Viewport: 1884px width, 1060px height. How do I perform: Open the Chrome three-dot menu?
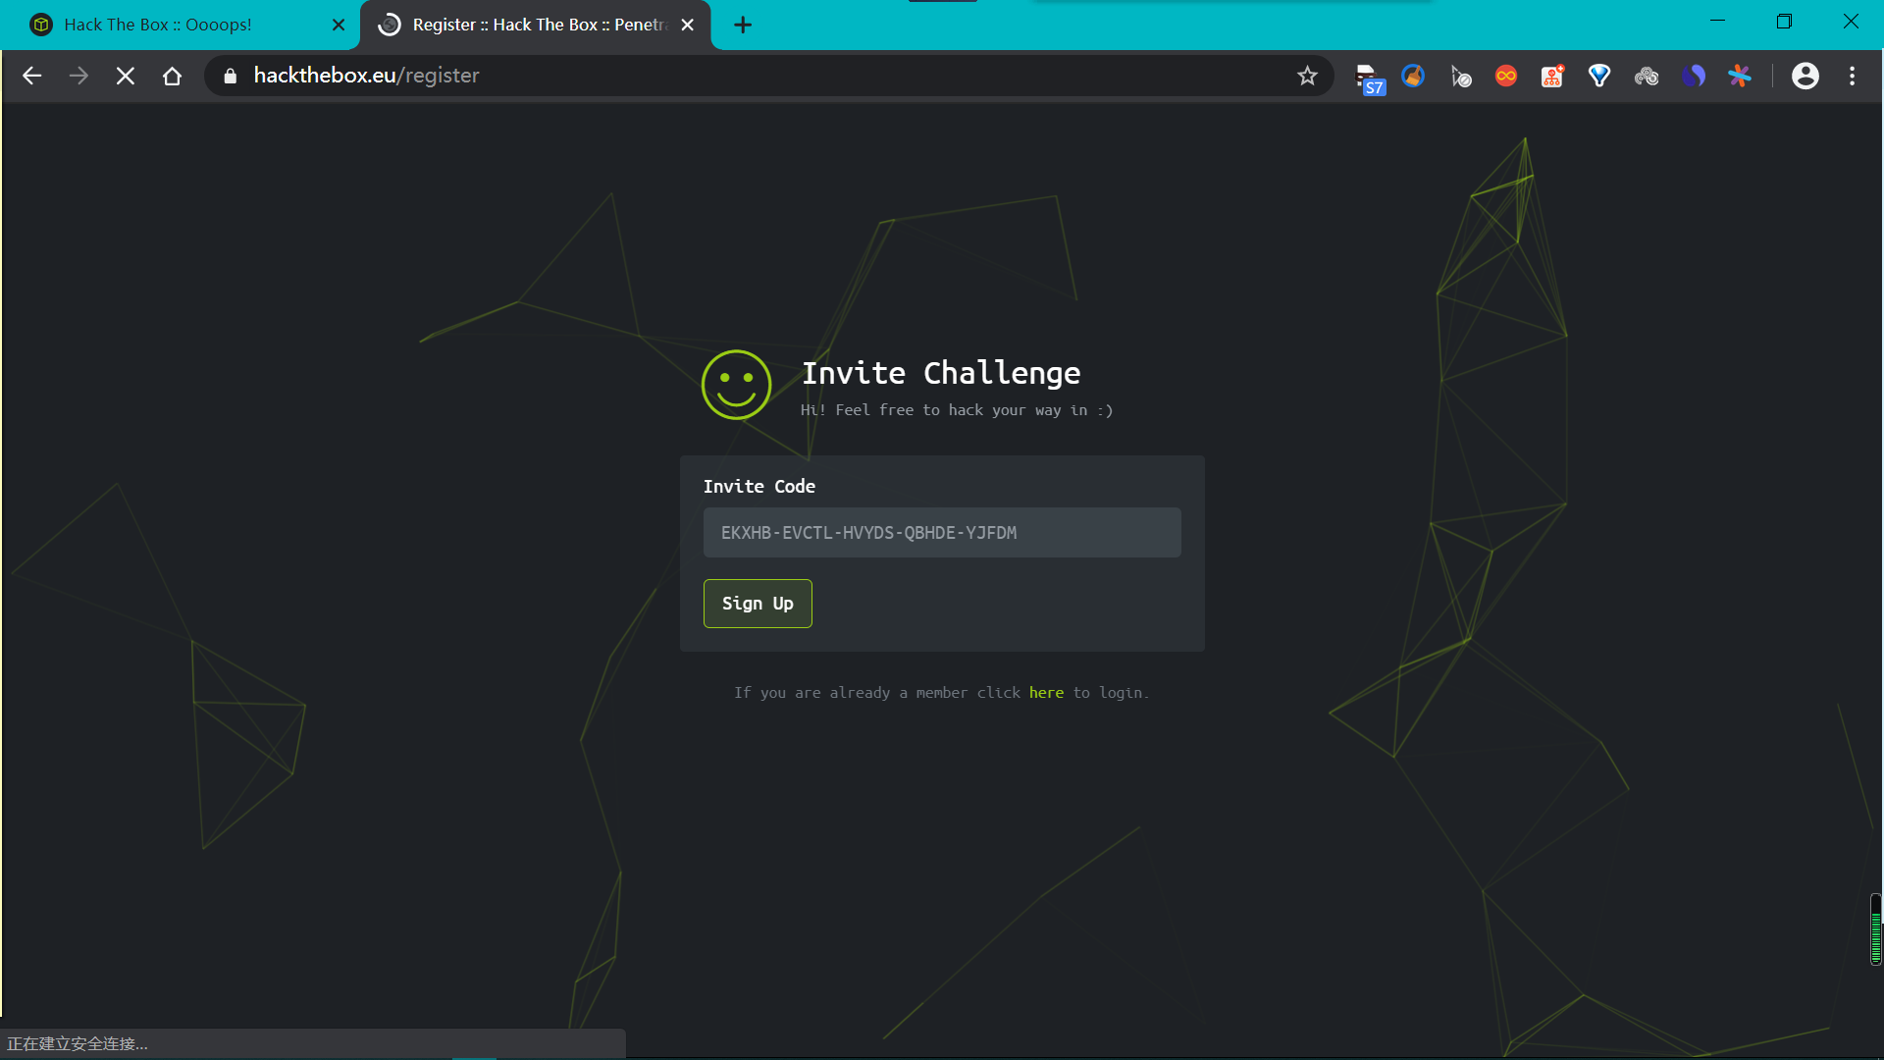(x=1853, y=76)
